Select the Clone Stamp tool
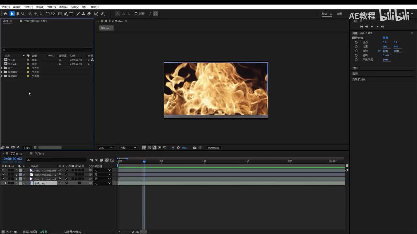The height and width of the screenshot is (234, 417). click(83, 14)
